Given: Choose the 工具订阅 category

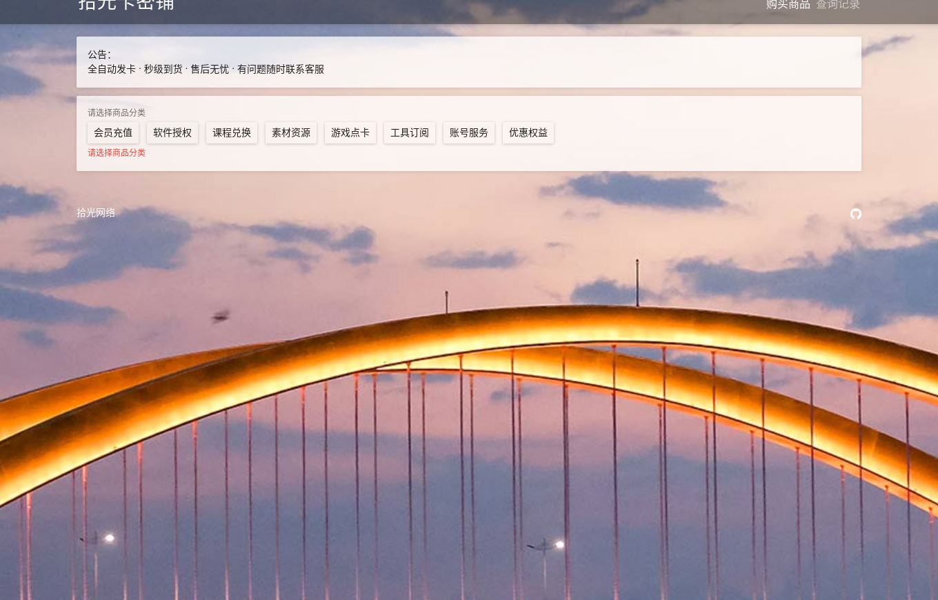Looking at the screenshot, I should click(x=410, y=133).
